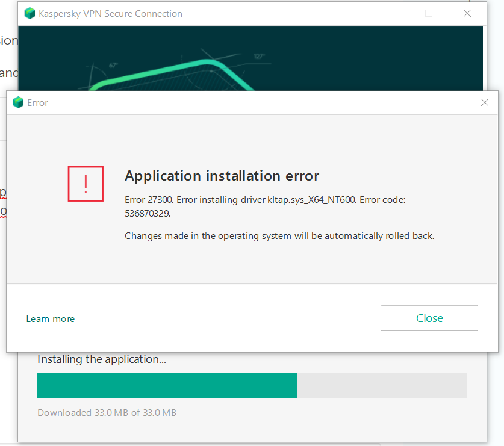Click the Error title text in dialog
The height and width of the screenshot is (446, 504).
37,103
